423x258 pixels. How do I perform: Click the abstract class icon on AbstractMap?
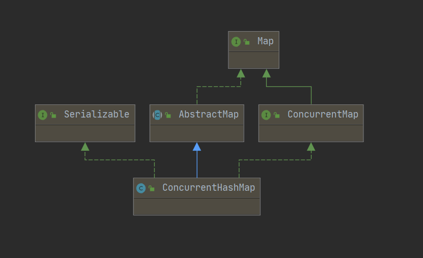click(x=157, y=115)
